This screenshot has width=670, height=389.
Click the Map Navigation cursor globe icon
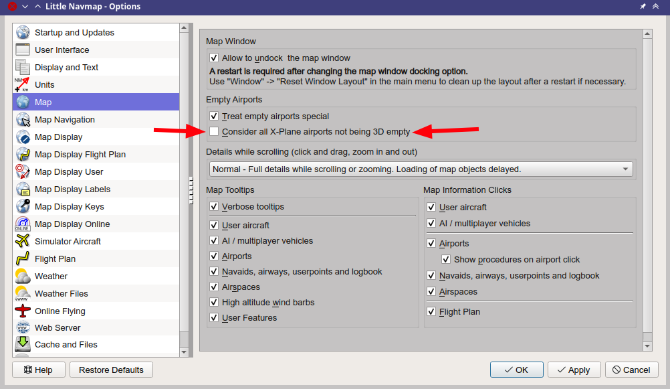coord(23,119)
